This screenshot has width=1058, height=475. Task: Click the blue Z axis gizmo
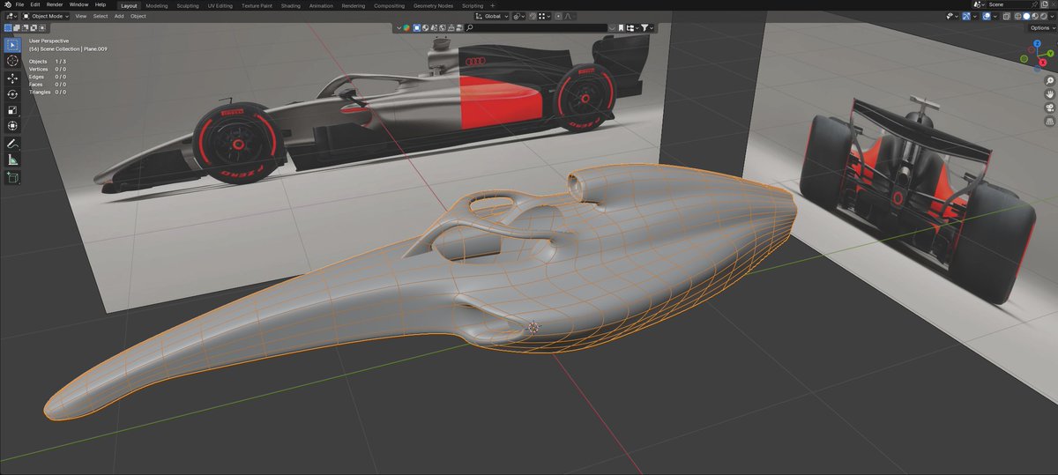coord(1037,42)
